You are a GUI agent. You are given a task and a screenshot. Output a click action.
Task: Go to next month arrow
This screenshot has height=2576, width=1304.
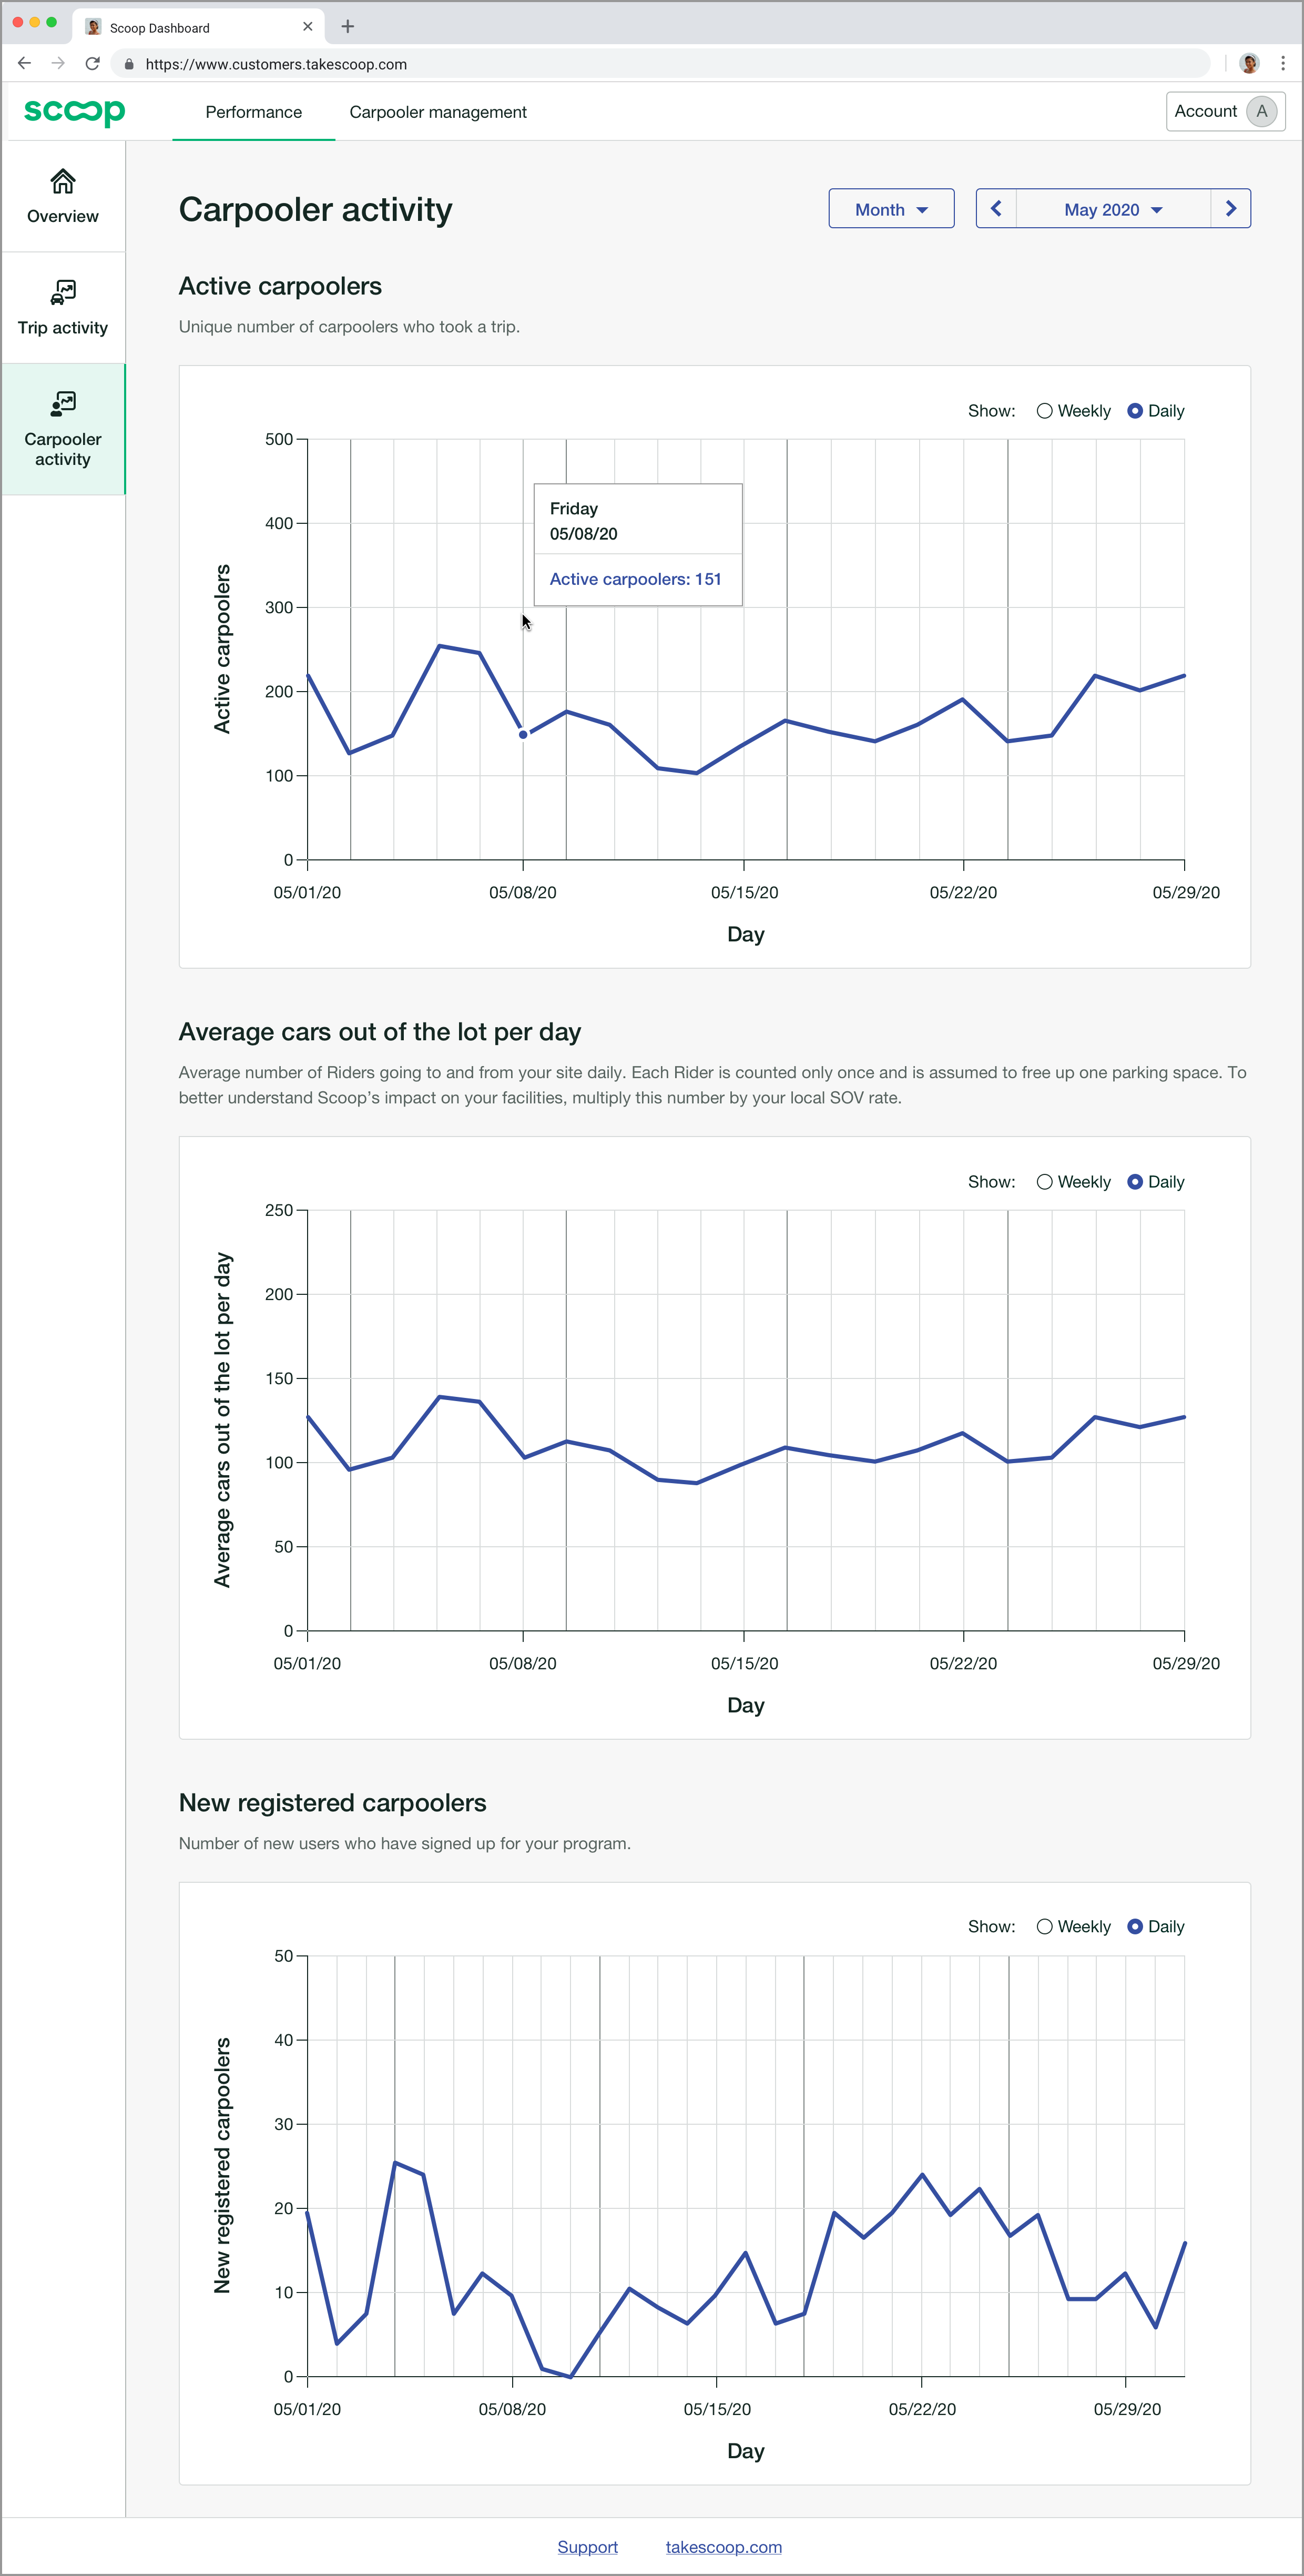click(x=1230, y=209)
